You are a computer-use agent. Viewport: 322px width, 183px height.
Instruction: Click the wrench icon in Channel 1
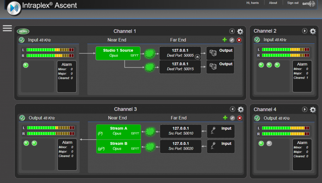tap(232, 40)
